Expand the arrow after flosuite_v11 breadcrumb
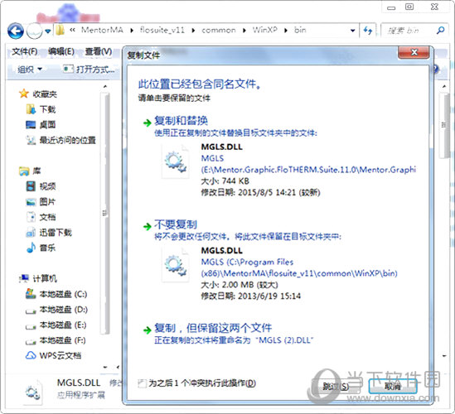Image resolution: width=455 pixels, height=414 pixels. [x=193, y=31]
